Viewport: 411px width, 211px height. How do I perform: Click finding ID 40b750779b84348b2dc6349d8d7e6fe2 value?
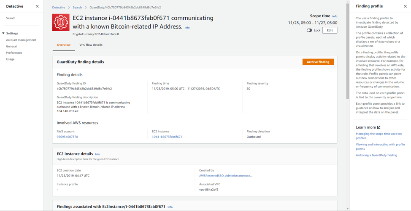pos(84,89)
